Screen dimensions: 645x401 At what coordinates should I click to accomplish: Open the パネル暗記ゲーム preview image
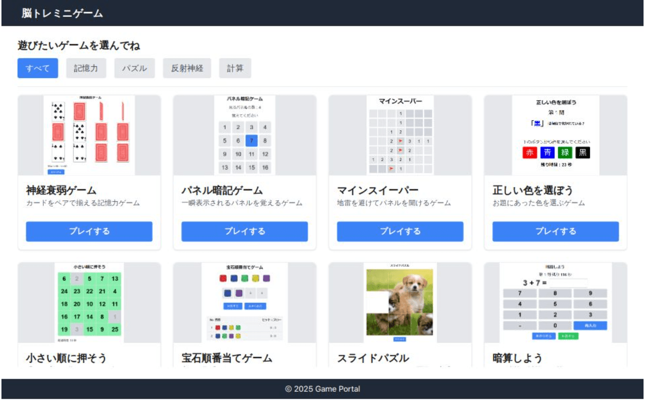click(245, 135)
